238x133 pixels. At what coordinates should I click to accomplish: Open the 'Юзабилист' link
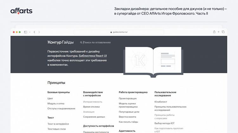[161, 102]
